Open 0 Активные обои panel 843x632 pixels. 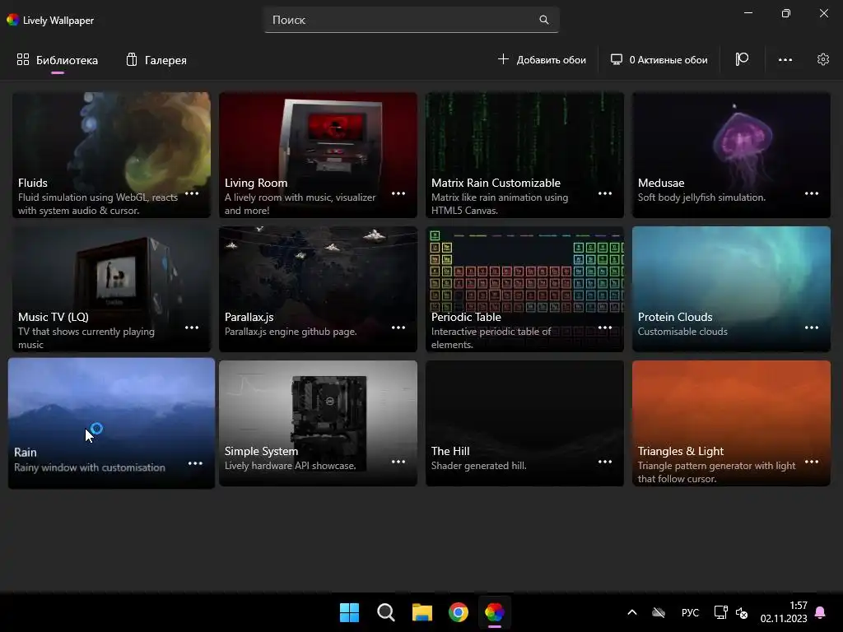(659, 59)
